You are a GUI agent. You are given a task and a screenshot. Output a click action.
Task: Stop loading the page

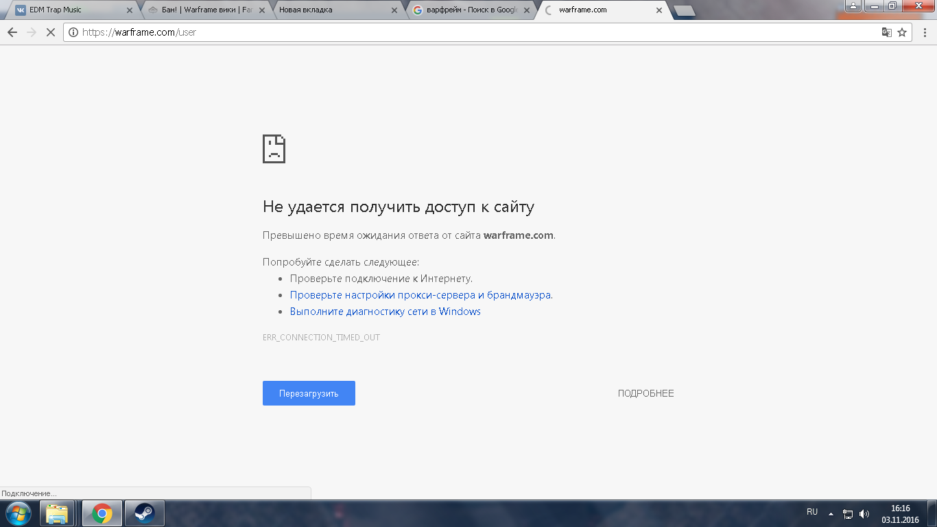pos(51,32)
